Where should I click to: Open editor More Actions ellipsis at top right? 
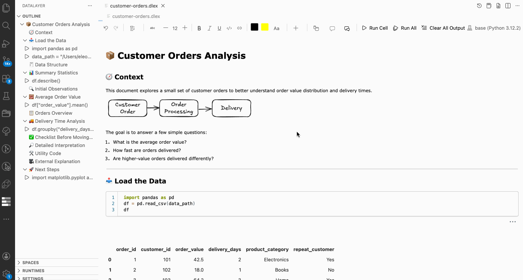click(x=517, y=6)
